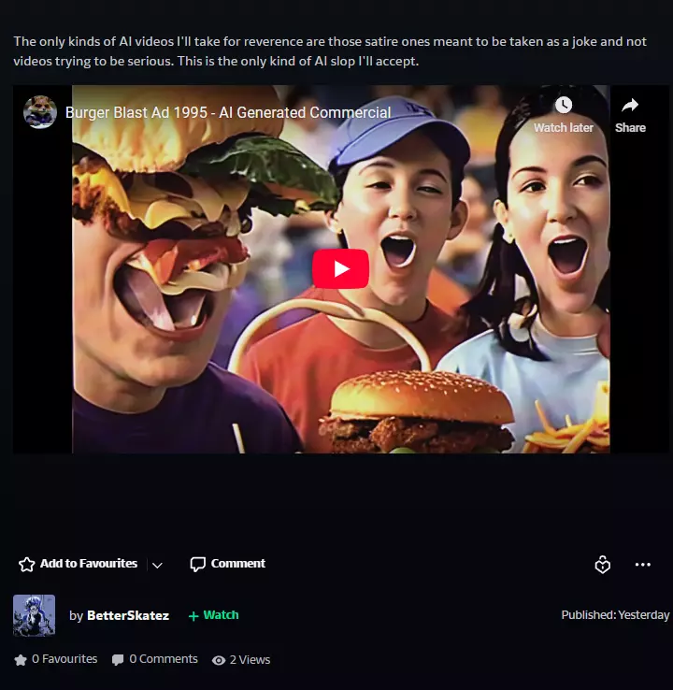The height and width of the screenshot is (690, 673).
Task: Click Add to Favourites star button
Action: [x=78, y=564]
